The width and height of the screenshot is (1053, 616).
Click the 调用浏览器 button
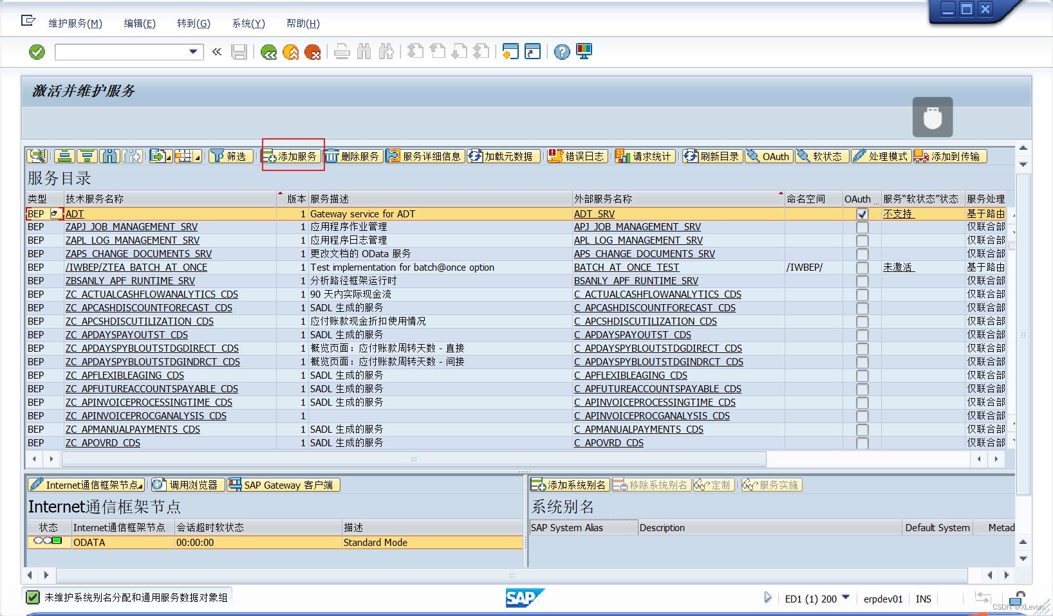pyautogui.click(x=188, y=485)
